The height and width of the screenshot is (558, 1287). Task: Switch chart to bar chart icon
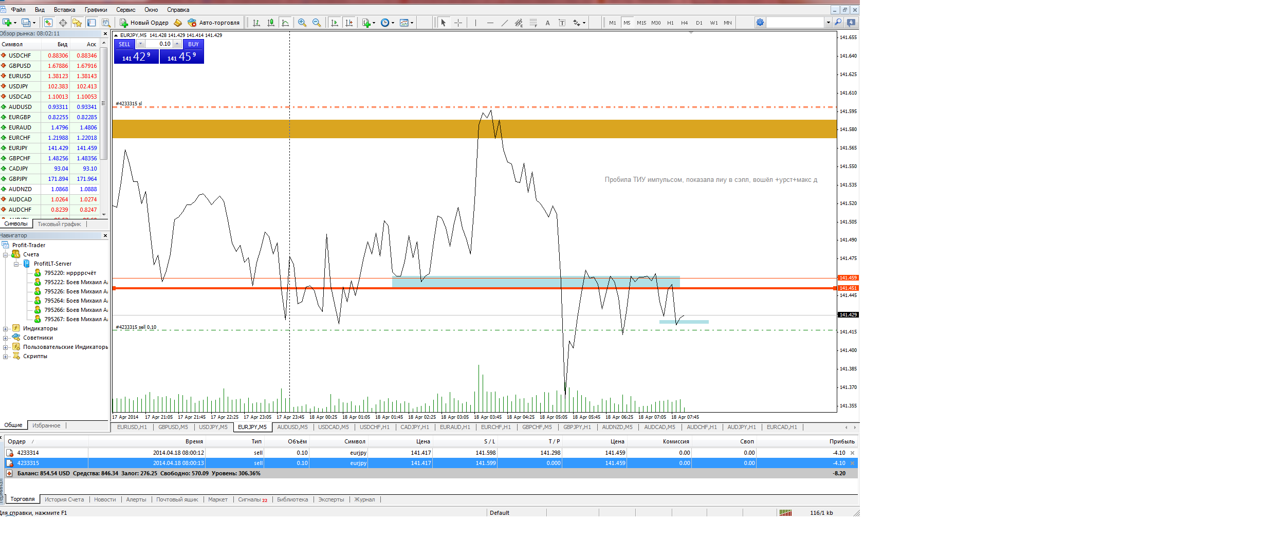(256, 23)
